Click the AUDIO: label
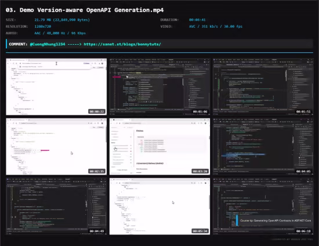The height and width of the screenshot is (246, 319). point(12,33)
